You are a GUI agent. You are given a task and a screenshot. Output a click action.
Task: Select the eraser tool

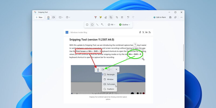106,17
